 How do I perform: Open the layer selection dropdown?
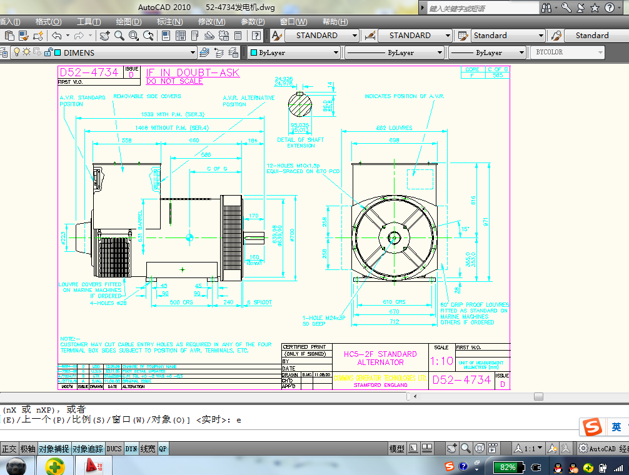pyautogui.click(x=193, y=52)
